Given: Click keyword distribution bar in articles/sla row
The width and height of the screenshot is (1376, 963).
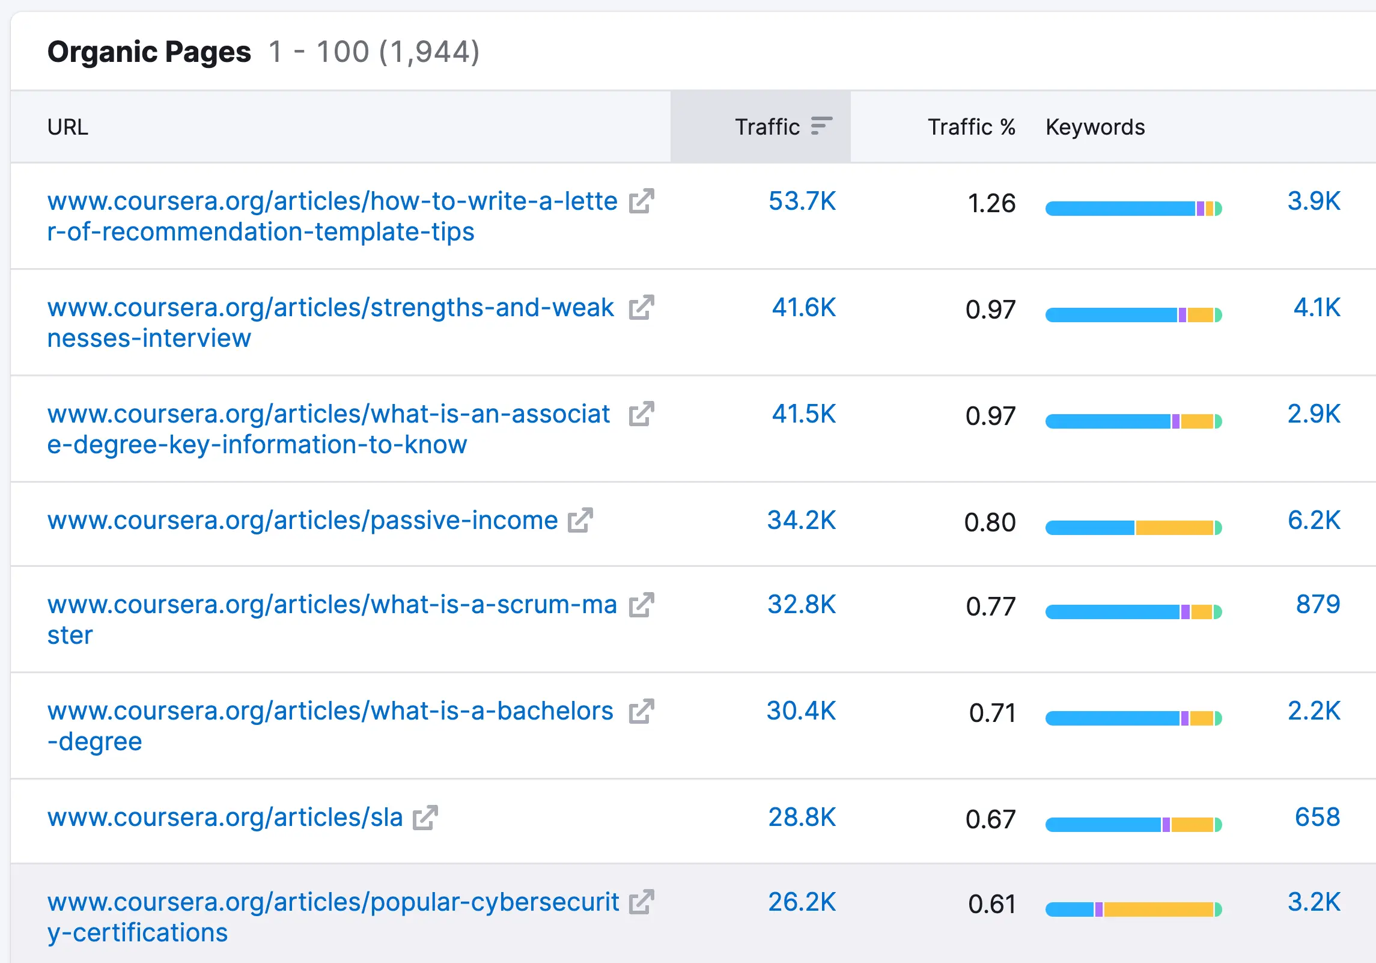Looking at the screenshot, I should click(1134, 825).
